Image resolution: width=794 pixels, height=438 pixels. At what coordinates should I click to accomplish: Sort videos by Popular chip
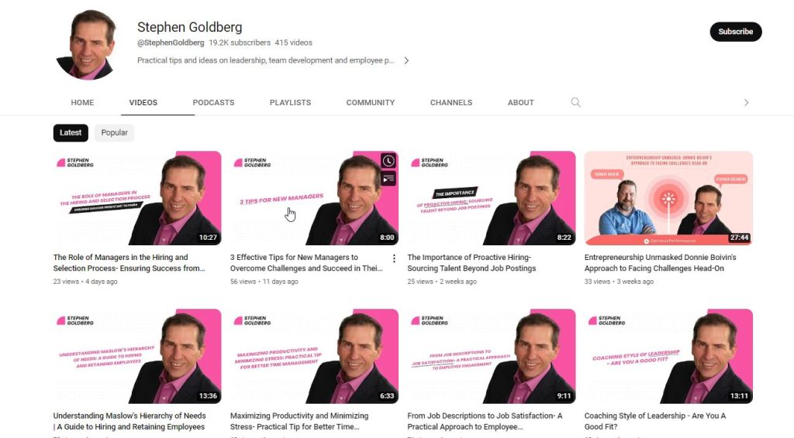point(114,133)
